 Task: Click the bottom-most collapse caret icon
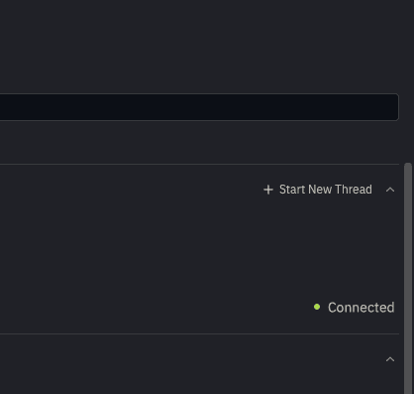390,359
